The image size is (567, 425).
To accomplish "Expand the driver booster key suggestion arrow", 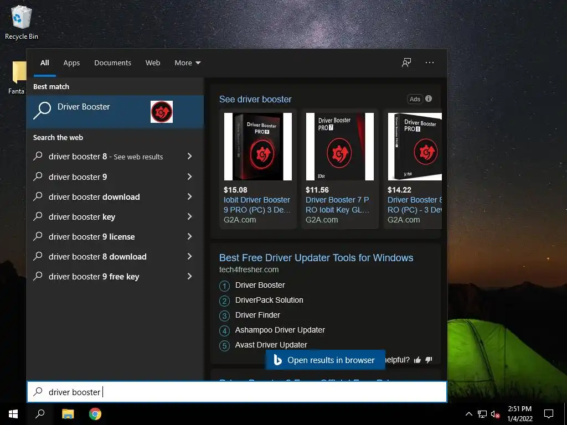I will (x=189, y=216).
